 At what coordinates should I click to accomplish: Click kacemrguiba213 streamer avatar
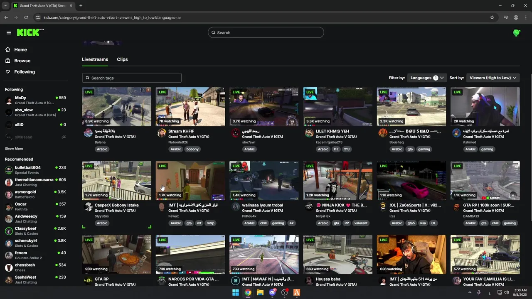coord(309,132)
